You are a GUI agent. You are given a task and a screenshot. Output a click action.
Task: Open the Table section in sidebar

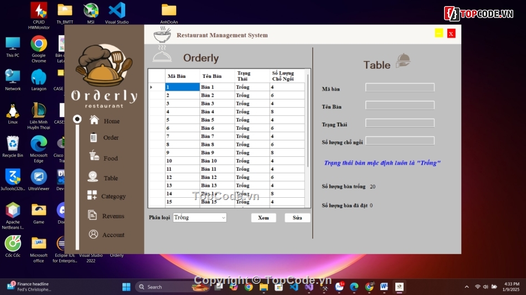[x=110, y=178]
